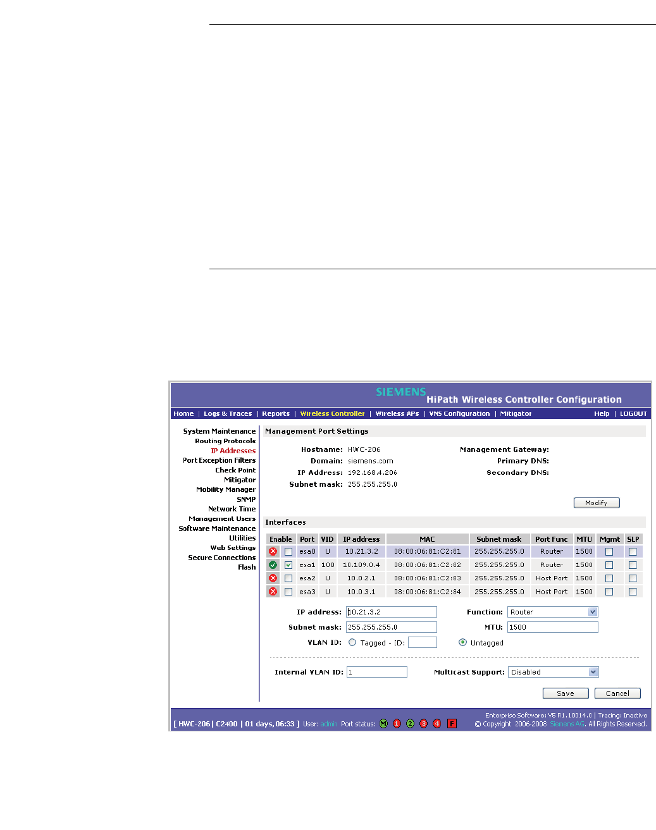The height and width of the screenshot is (830, 656).
Task: Open the Function dropdown showing Router
Action: click(x=553, y=612)
